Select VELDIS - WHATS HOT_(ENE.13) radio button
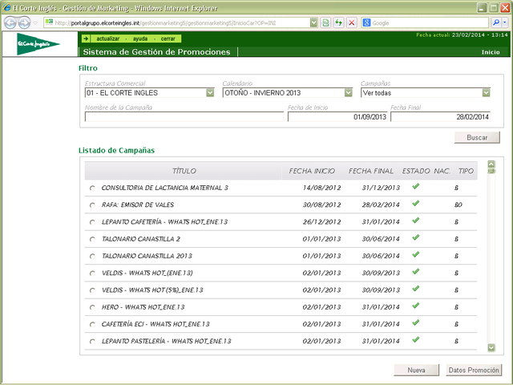Screen dimensions: 513x385 pos(92,274)
